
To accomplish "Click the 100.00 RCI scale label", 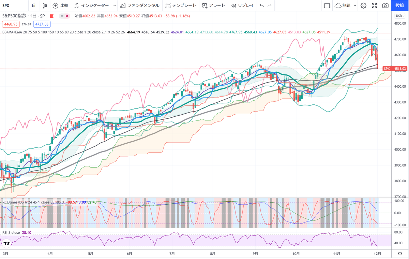I will [399, 201].
